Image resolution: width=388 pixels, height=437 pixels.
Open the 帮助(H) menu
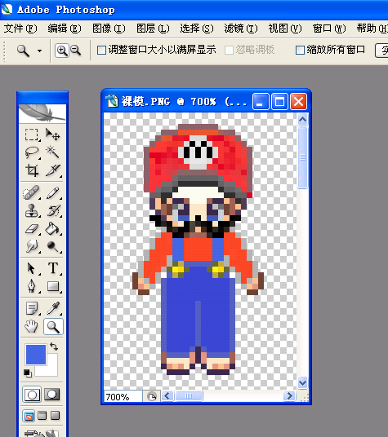372,29
